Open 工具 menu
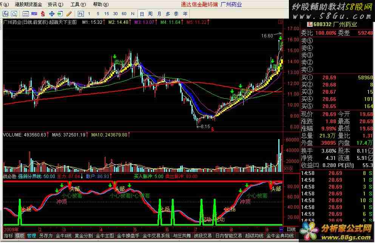Viewport: 375px width, 243px height. [x=78, y=4]
